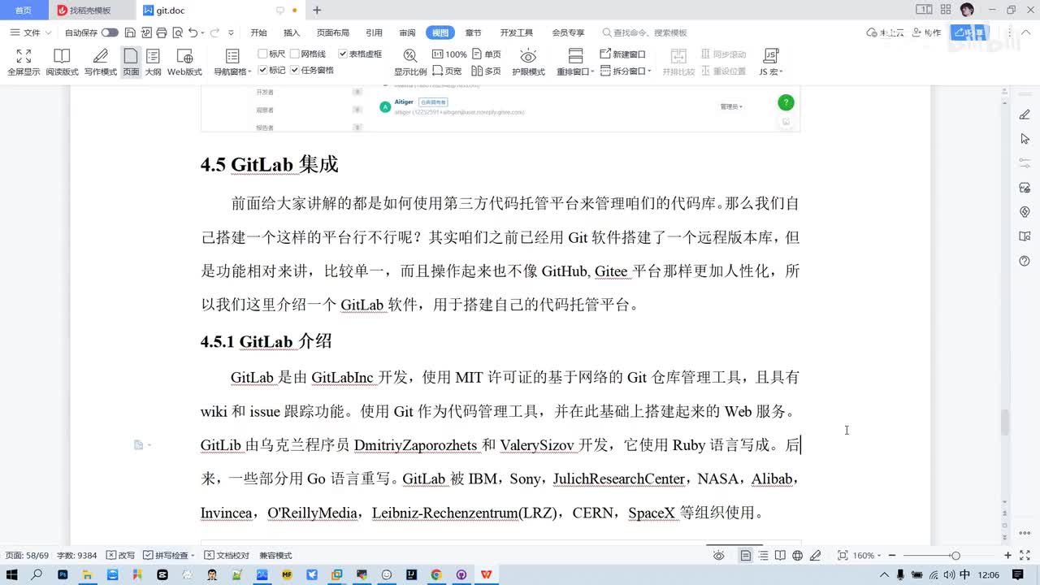Click the selection arrow in right sidebar

(x=1025, y=139)
